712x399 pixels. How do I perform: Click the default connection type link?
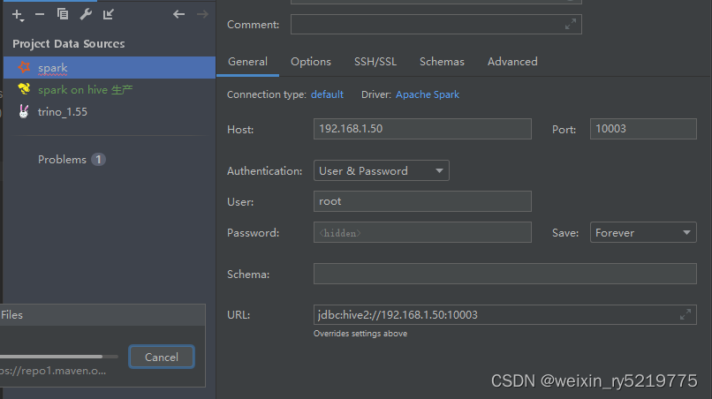pos(327,94)
